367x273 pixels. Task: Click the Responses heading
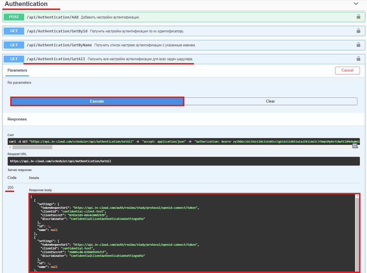pyautogui.click(x=17, y=119)
